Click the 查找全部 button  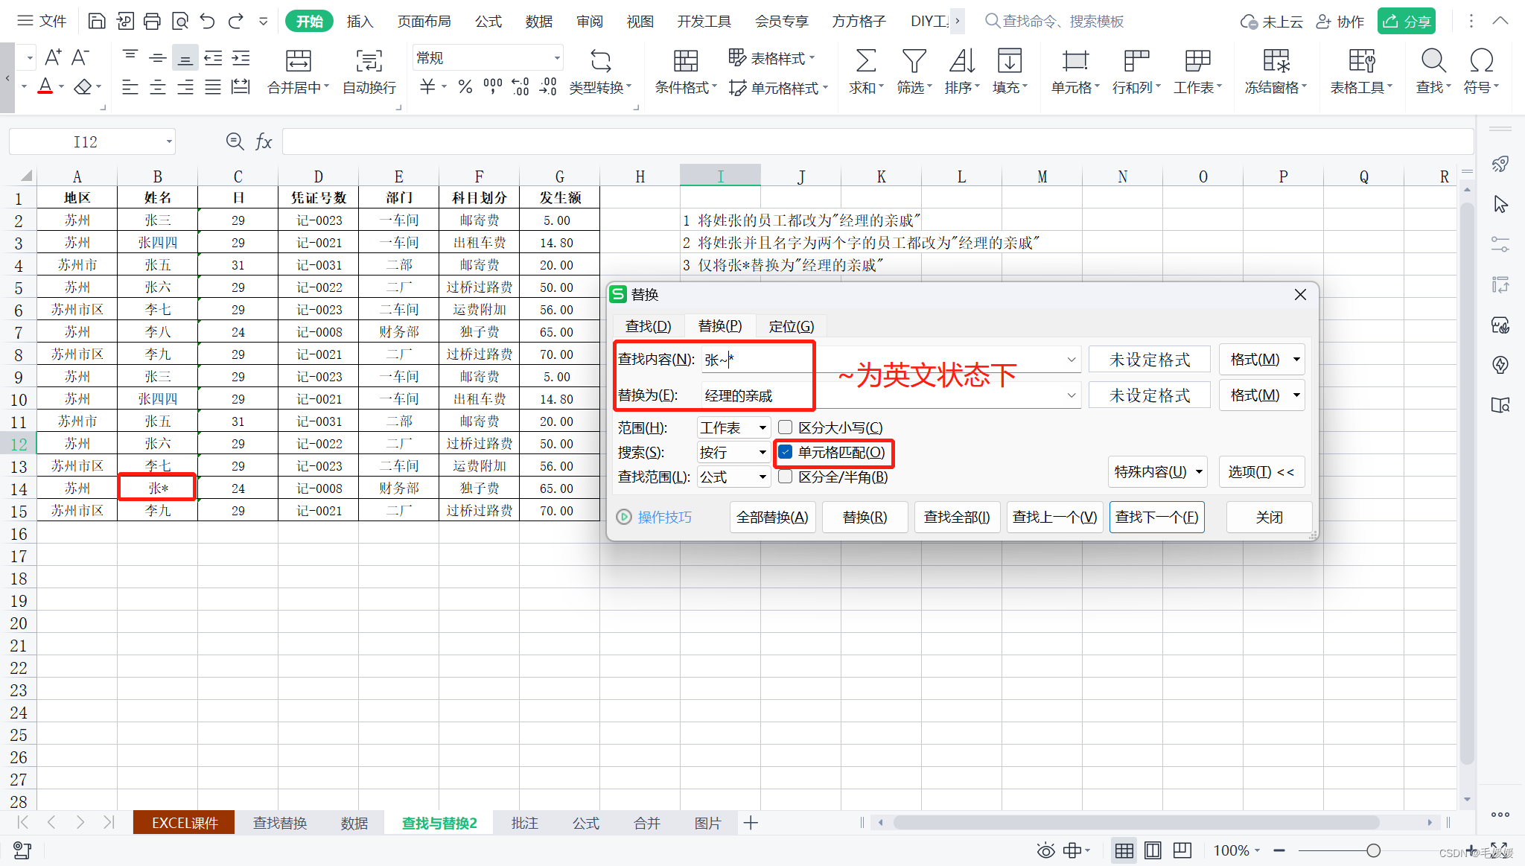(x=957, y=517)
